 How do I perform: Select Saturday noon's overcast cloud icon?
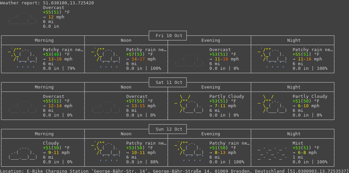106,106
